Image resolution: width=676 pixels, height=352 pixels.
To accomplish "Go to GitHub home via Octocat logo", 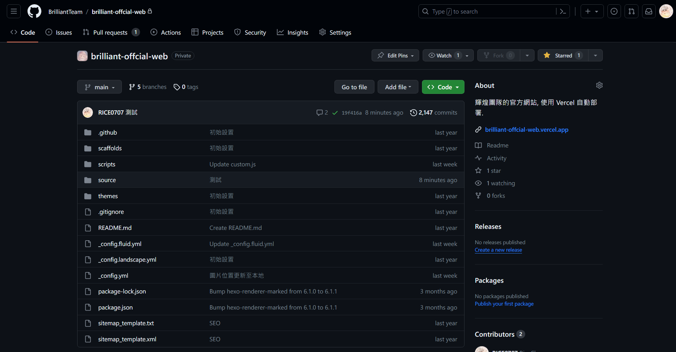I will [34, 11].
